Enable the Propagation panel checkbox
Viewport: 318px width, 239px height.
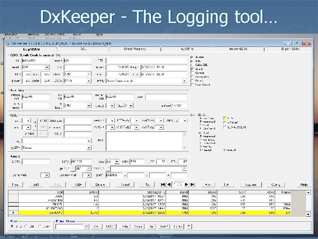(x=192, y=77)
